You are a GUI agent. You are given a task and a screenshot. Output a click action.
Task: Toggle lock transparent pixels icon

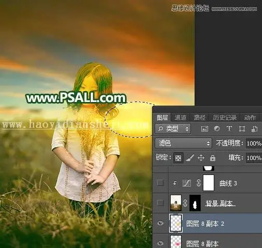coord(178,158)
